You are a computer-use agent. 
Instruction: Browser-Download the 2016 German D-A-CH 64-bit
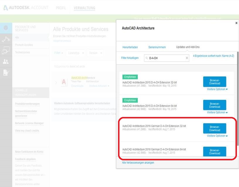(215, 152)
